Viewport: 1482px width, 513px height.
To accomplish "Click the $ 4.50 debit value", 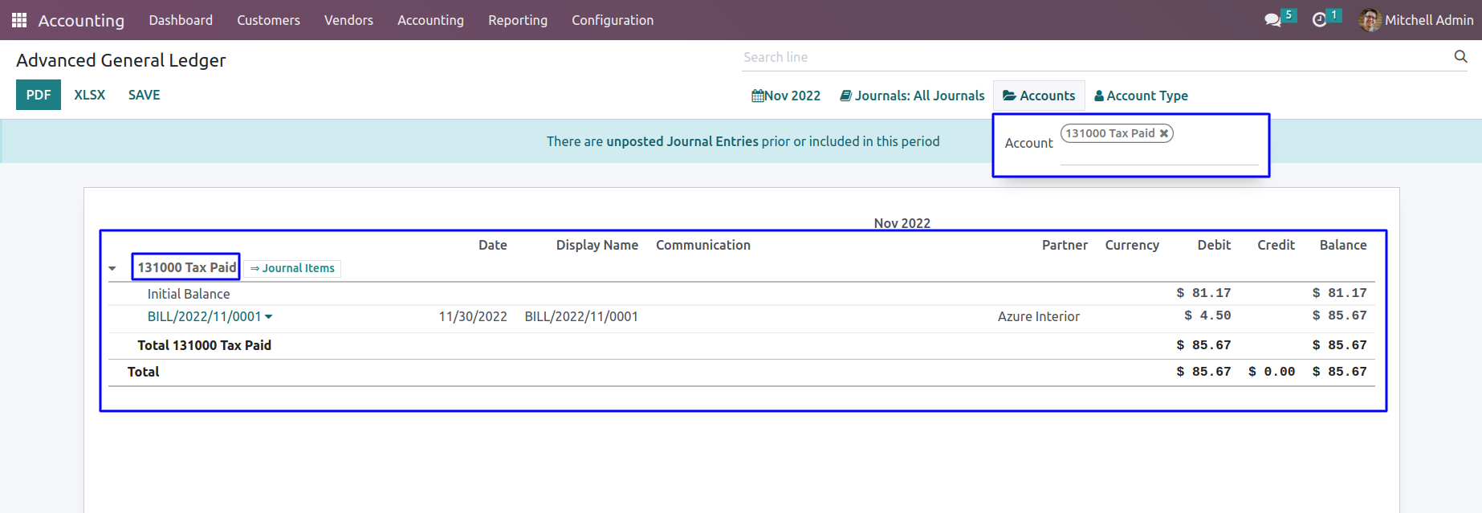I will [x=1207, y=316].
